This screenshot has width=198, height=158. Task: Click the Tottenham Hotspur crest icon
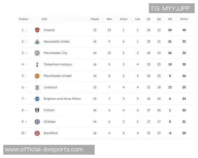coord(37,65)
